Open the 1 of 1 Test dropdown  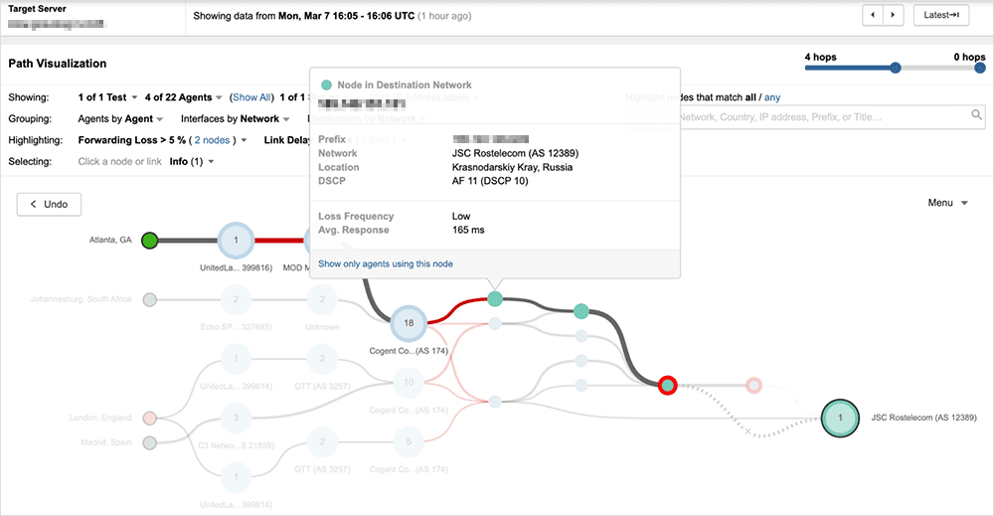click(x=107, y=97)
